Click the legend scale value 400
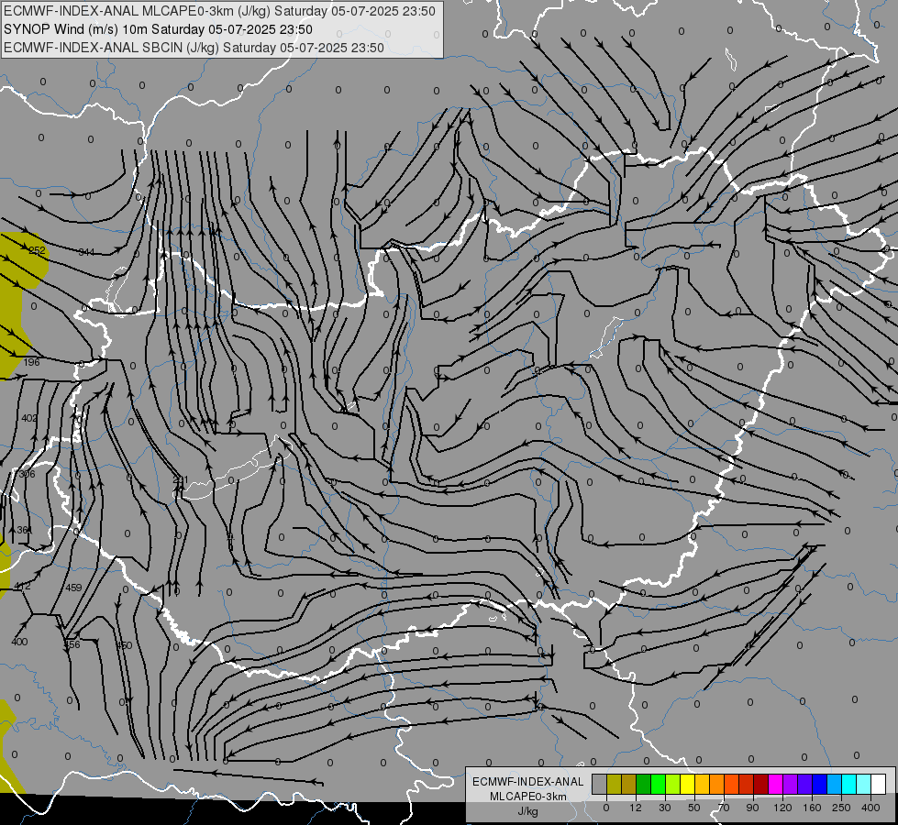This screenshot has width=898, height=825. tap(870, 808)
